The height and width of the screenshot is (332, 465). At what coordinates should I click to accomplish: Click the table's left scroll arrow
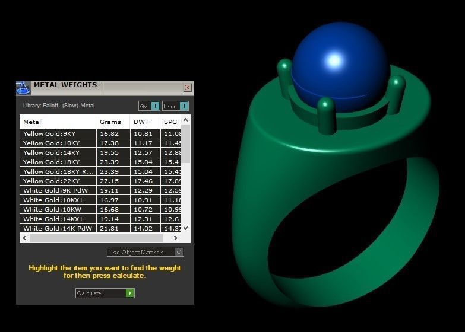coord(24,238)
